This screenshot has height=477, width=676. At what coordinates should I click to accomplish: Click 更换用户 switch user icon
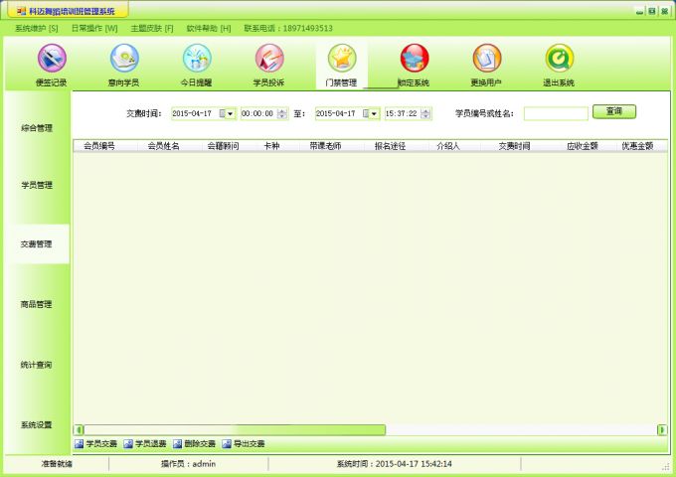(x=486, y=60)
